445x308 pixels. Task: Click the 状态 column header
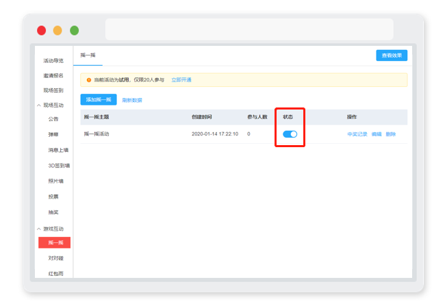pos(288,117)
